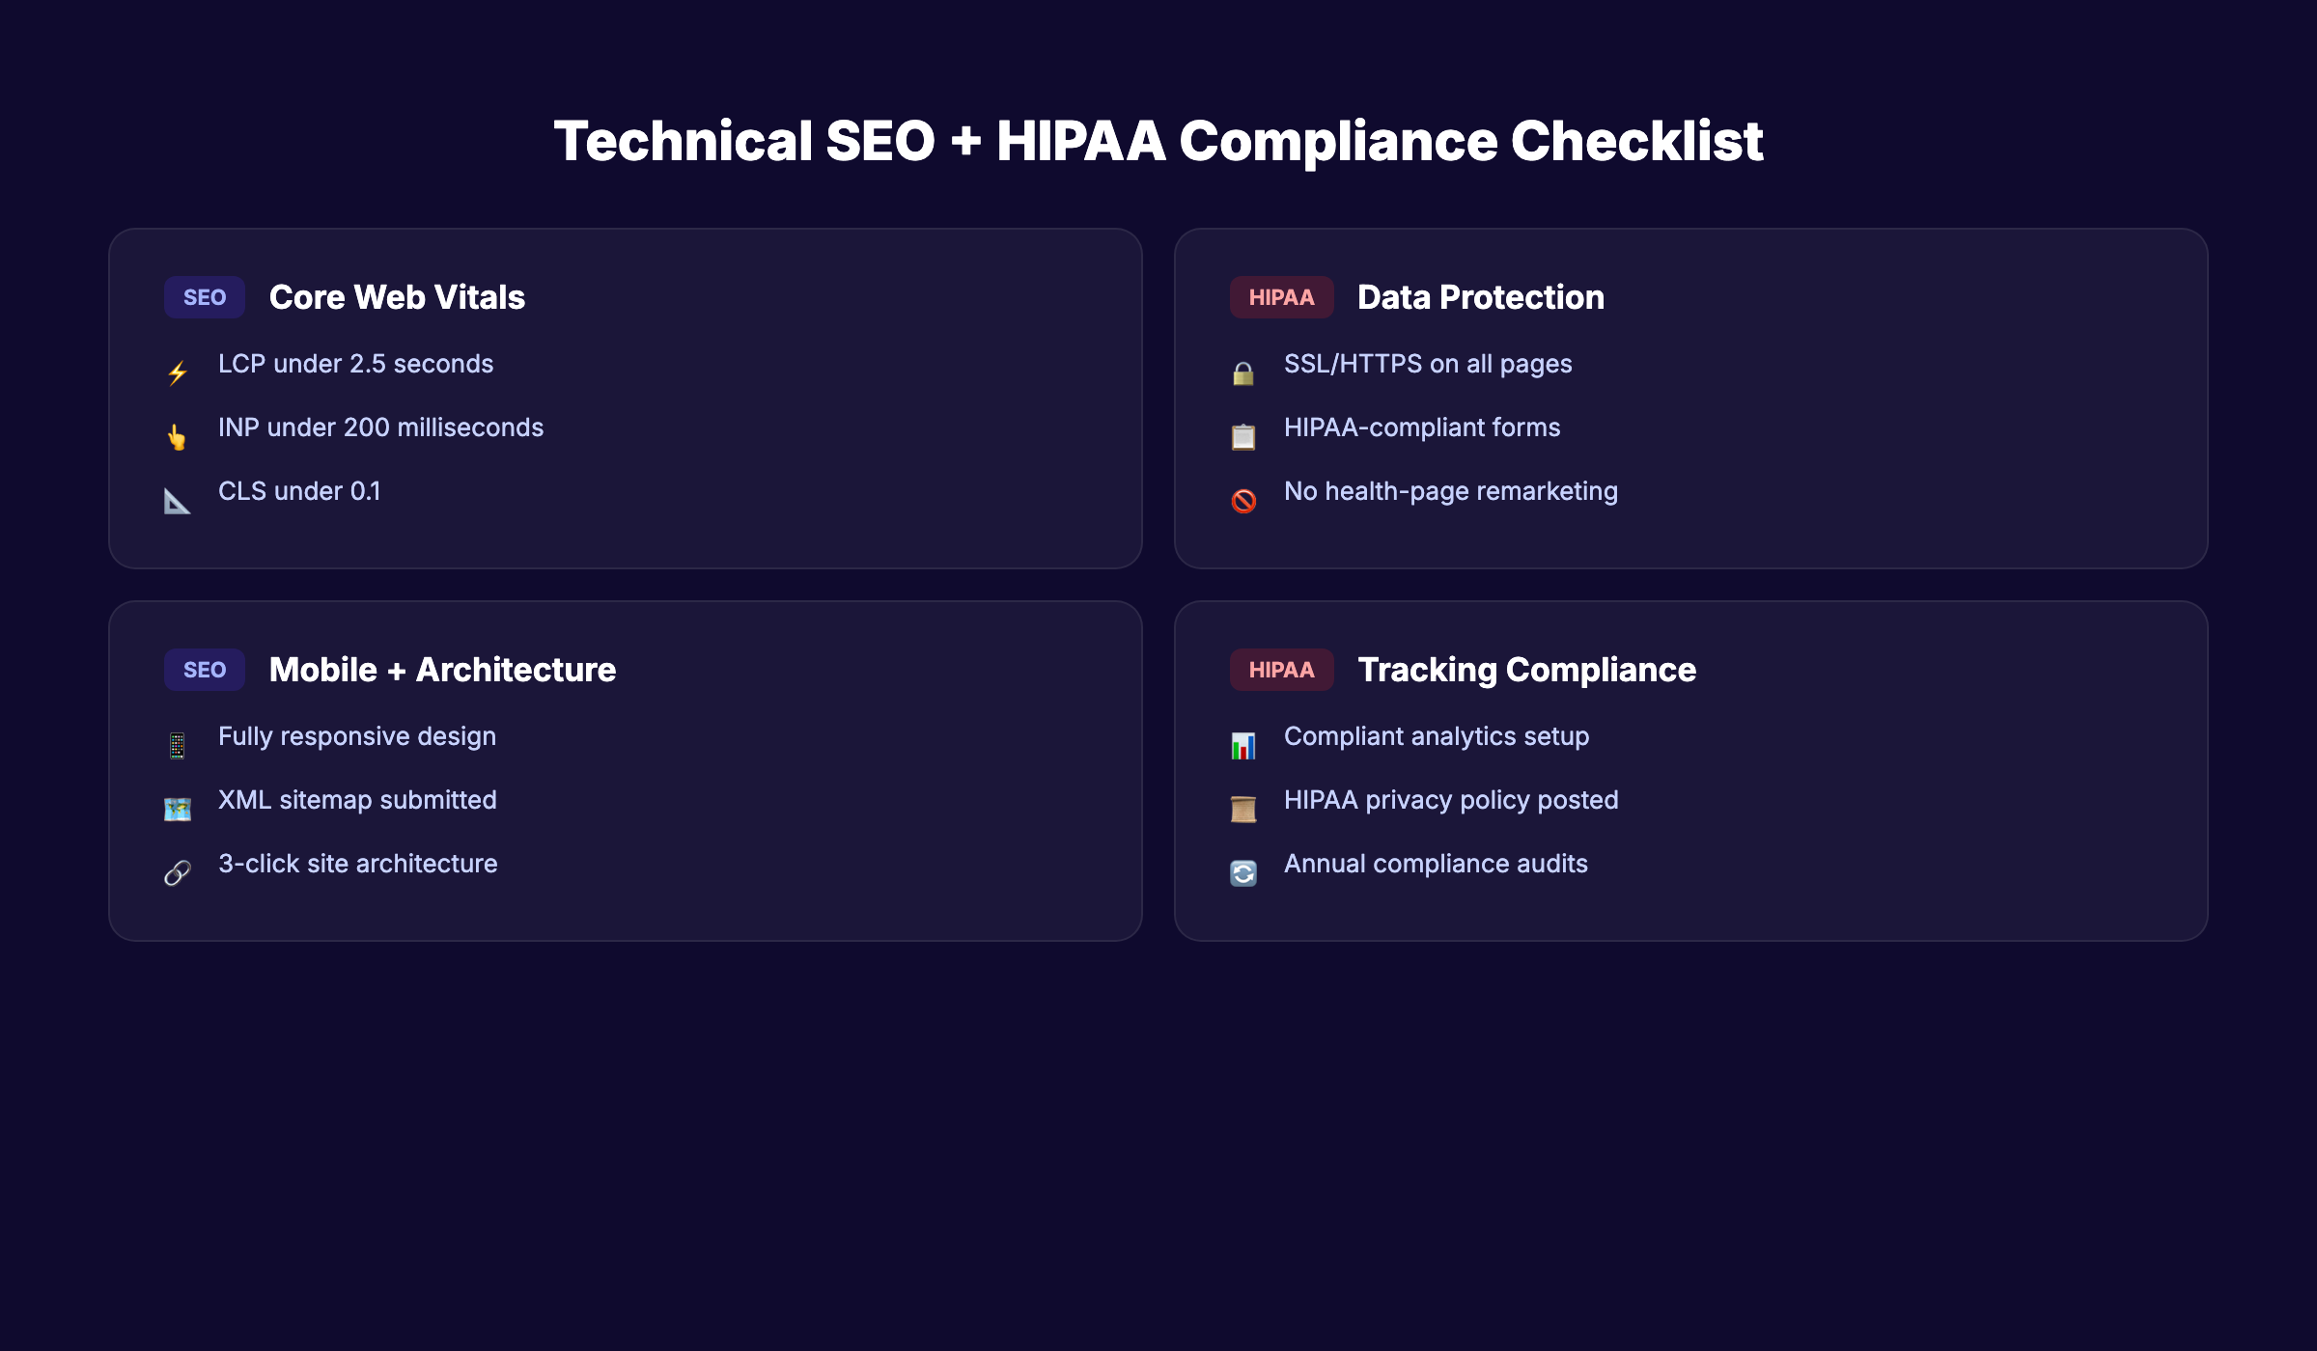Screen dimensions: 2317x1351
Task: Select the SEO badge on Core Web Vitals
Action: tap(204, 296)
